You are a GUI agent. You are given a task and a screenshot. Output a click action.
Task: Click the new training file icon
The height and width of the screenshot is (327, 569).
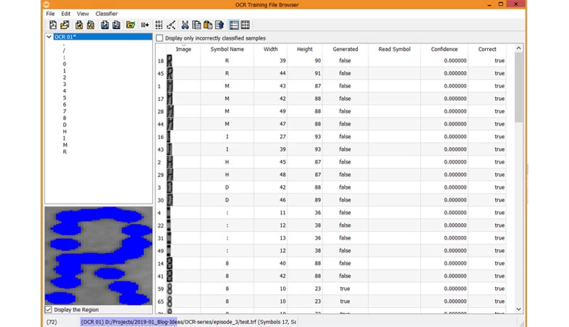tap(53, 25)
